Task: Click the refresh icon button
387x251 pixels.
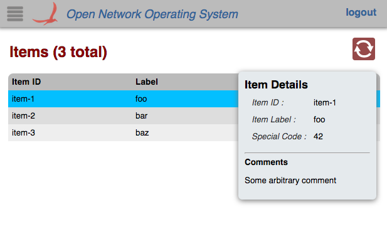Action: [364, 49]
